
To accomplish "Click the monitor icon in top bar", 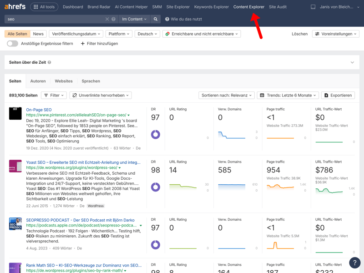I will (313, 7).
